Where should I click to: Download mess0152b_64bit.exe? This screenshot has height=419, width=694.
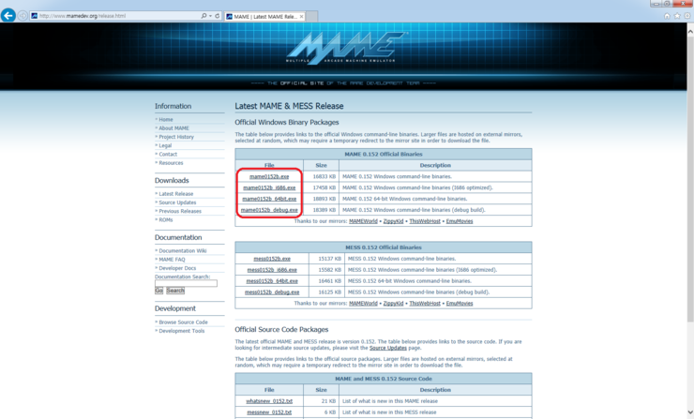coord(272,281)
